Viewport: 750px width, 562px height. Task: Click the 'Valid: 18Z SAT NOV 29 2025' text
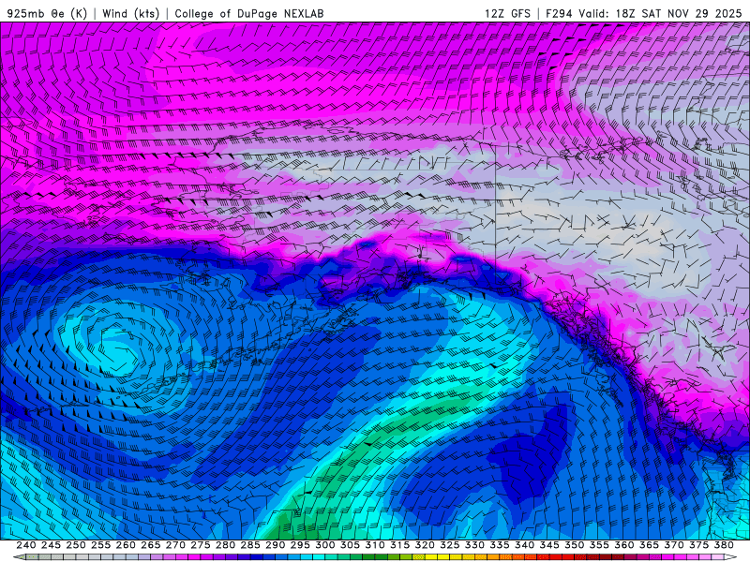(660, 13)
